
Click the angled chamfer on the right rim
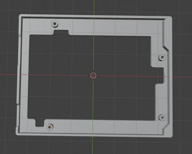(165, 46)
